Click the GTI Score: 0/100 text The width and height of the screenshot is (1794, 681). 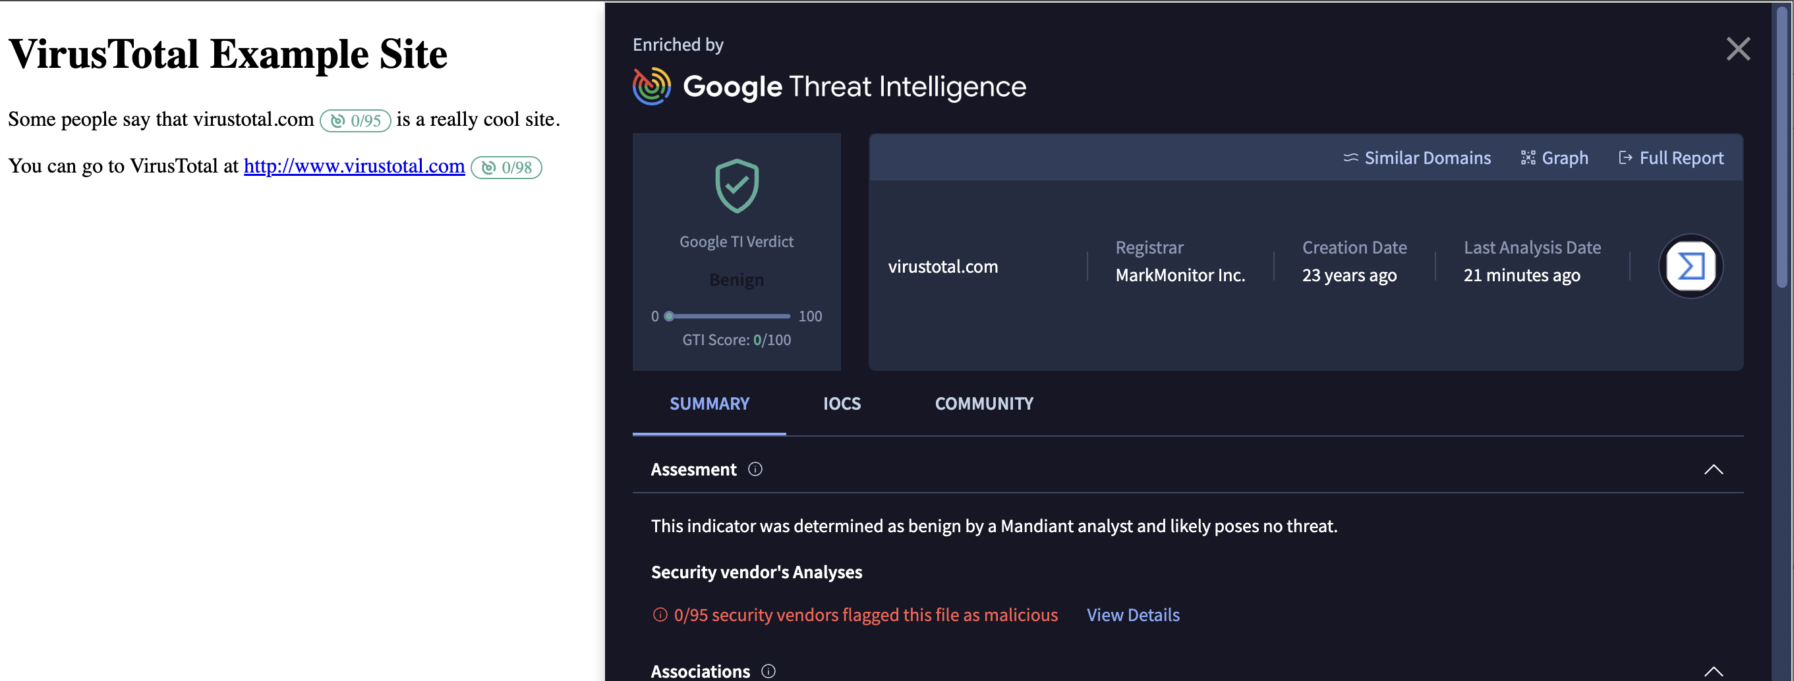[736, 339]
